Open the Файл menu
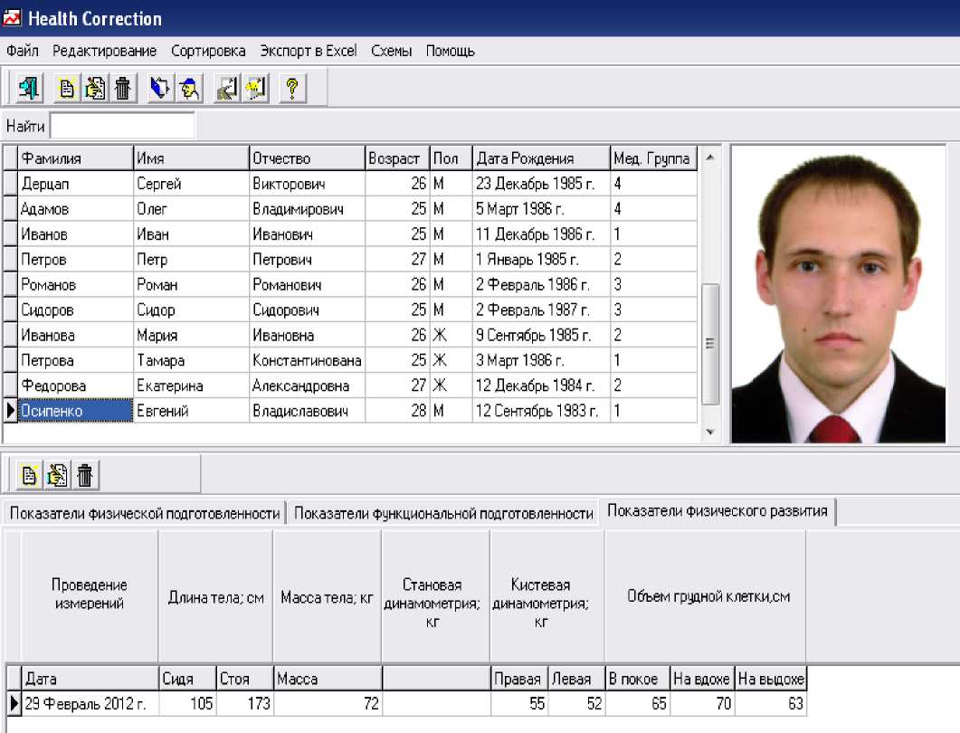960x733 pixels. (22, 51)
